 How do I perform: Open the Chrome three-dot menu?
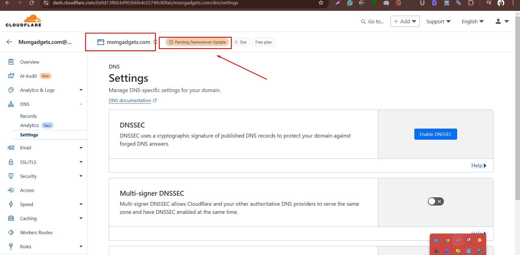(513, 3)
